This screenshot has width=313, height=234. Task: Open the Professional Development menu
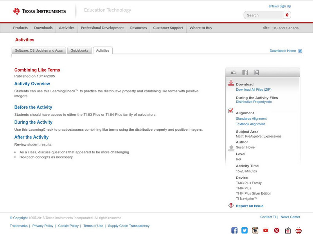click(102, 28)
